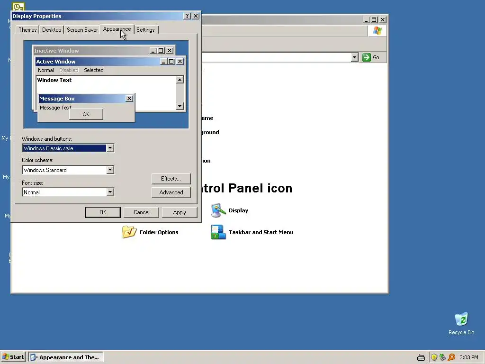Click the clock showing 2:03 PM
485x364 pixels.
coord(468,357)
